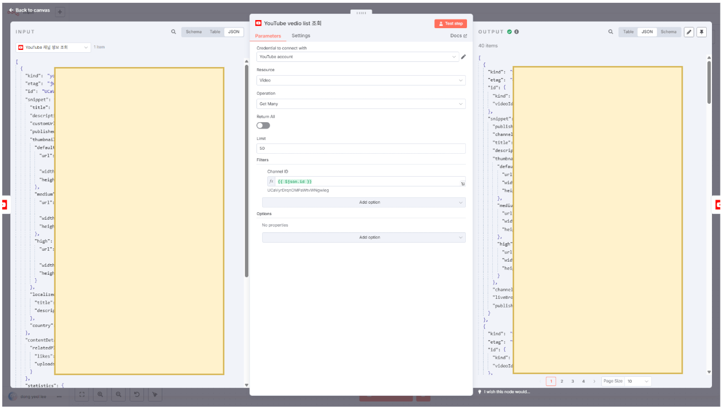The width and height of the screenshot is (724, 409).
Task: Click the search icon in OUTPUT panel
Action: pos(610,32)
